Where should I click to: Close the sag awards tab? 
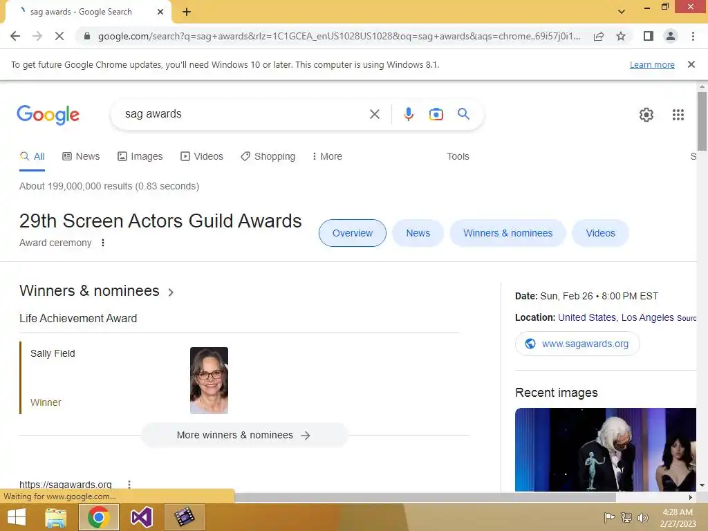pyautogui.click(x=160, y=12)
